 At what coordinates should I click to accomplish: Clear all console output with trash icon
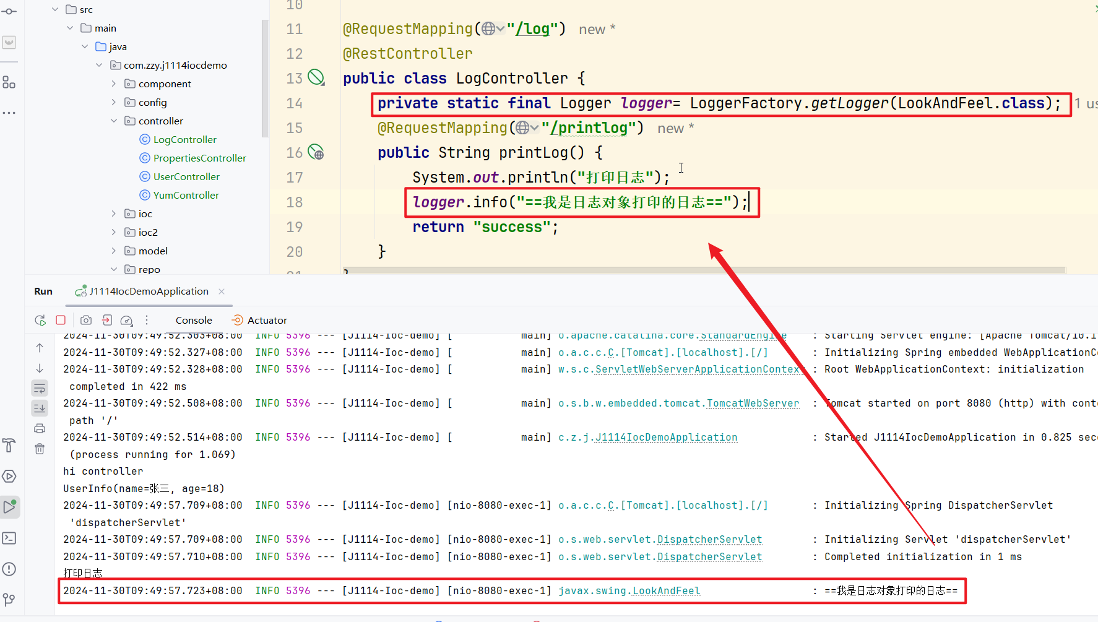(x=40, y=449)
